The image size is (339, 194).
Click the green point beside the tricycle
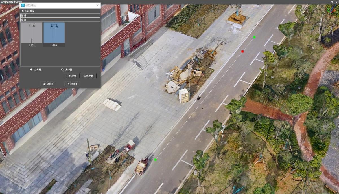[x=155, y=160]
